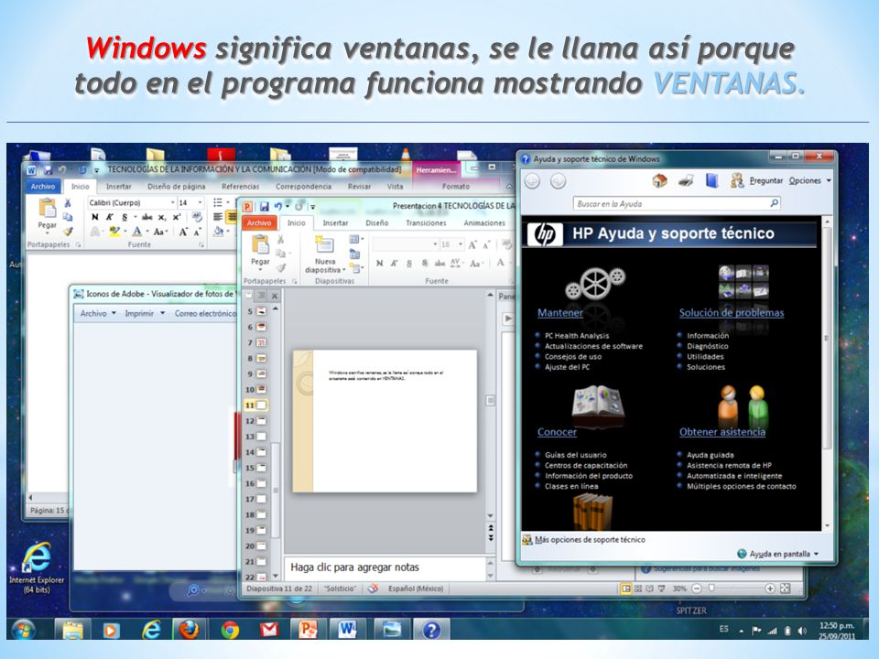The width and height of the screenshot is (879, 659).
Task: Click Más opciones de soporte técnico link
Action: [x=590, y=540]
